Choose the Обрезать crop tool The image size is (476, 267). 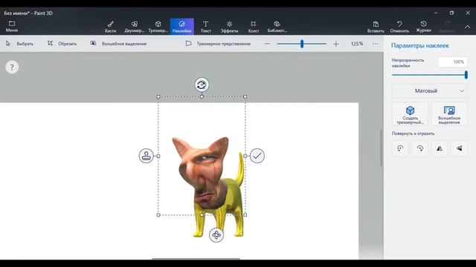(x=62, y=44)
